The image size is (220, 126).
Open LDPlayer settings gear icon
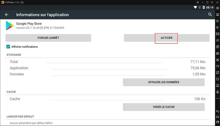coord(218,8)
